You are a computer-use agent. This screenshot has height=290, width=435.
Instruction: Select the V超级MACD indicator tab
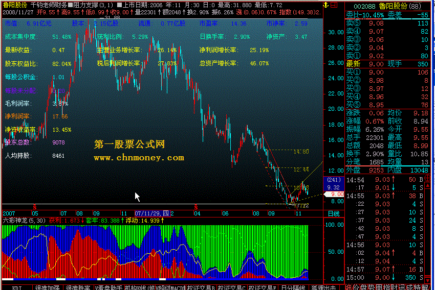(170, 288)
